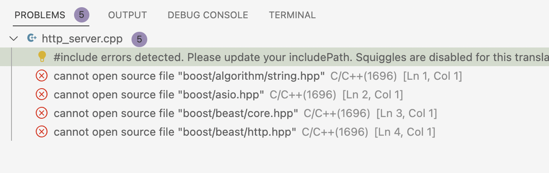This screenshot has height=173, width=549.
Task: Switch to the Debug Console tab
Action: [208, 15]
